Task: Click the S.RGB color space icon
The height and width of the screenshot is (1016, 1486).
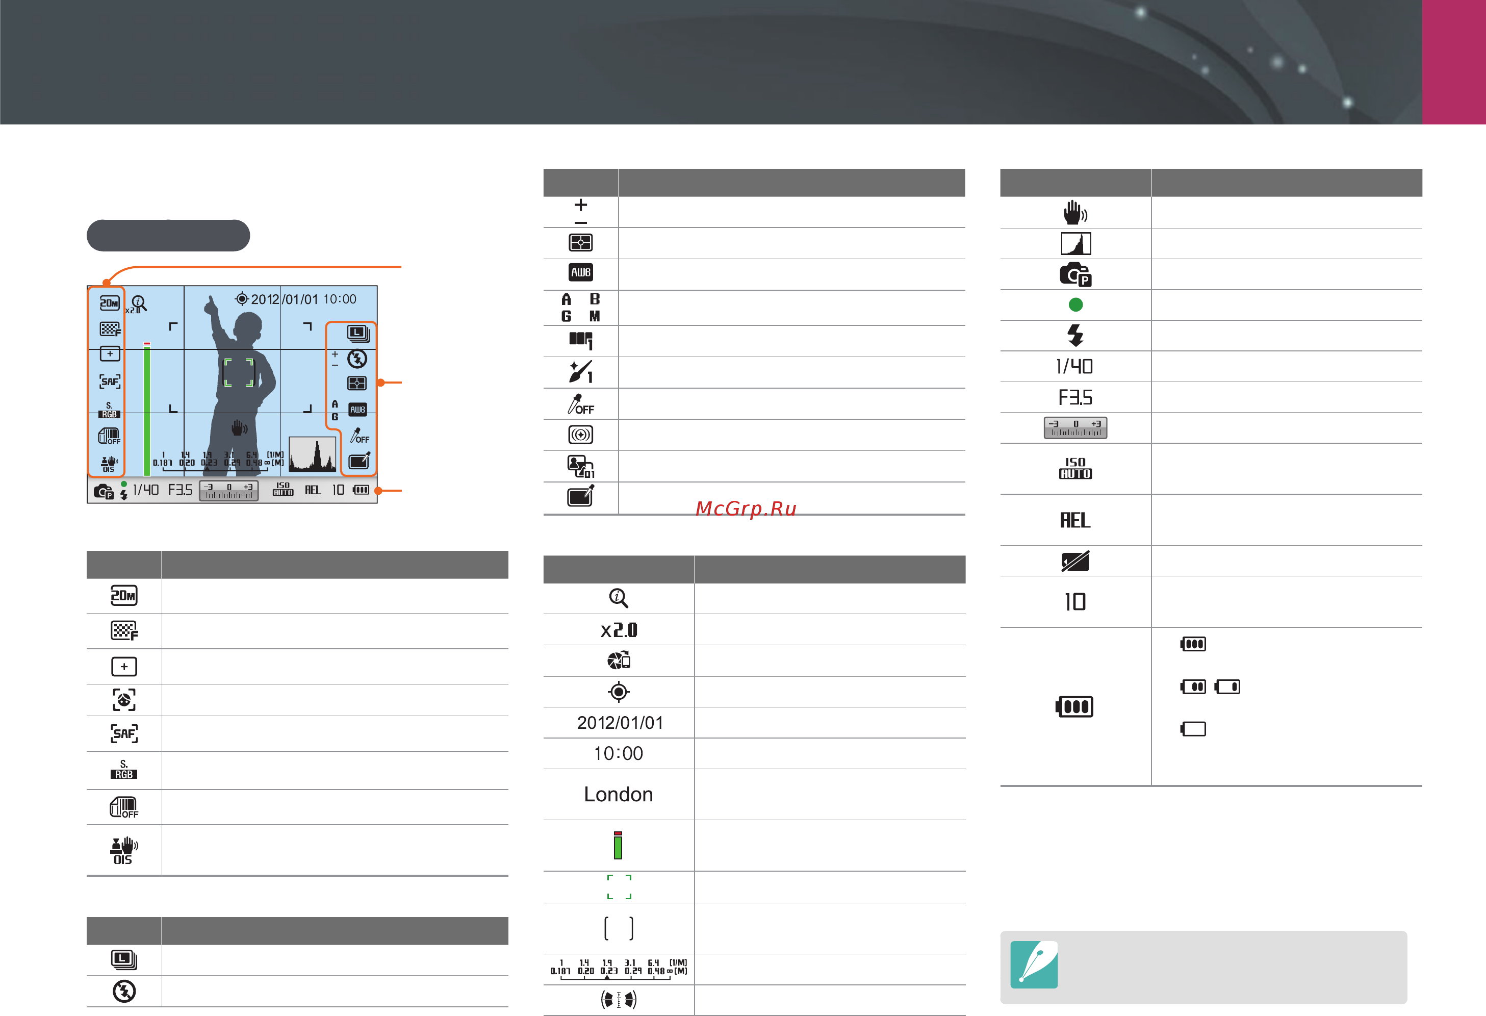Action: [x=123, y=769]
